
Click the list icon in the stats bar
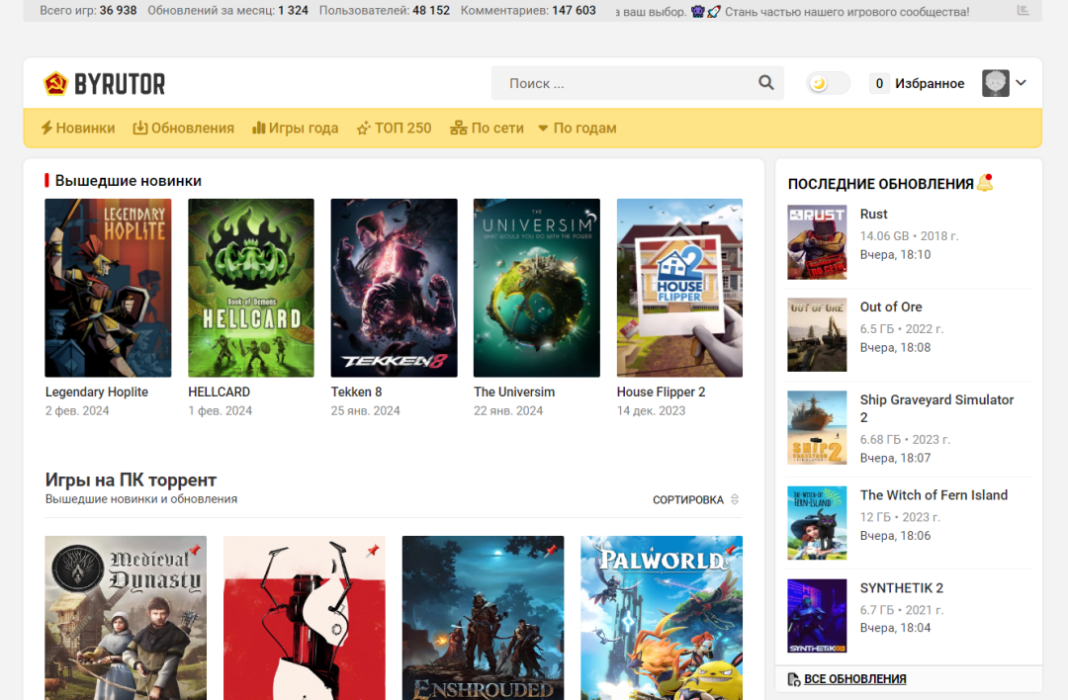click(1023, 10)
